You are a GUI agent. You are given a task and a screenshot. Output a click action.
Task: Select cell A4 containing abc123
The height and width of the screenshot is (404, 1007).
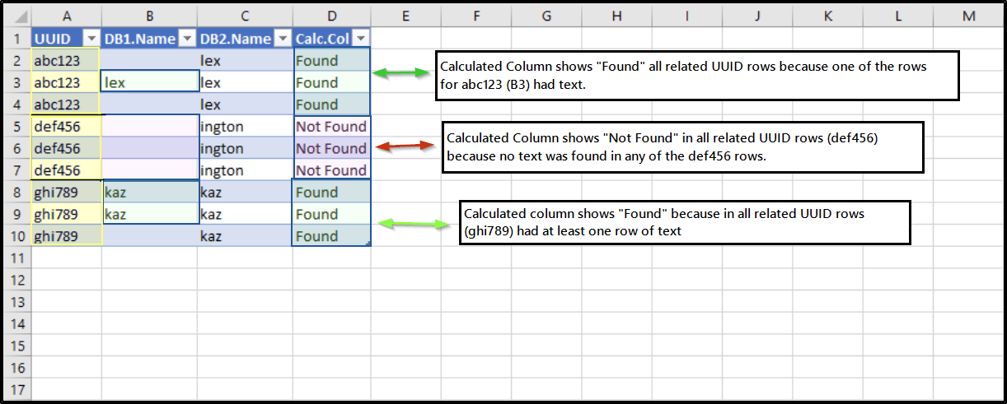(66, 104)
